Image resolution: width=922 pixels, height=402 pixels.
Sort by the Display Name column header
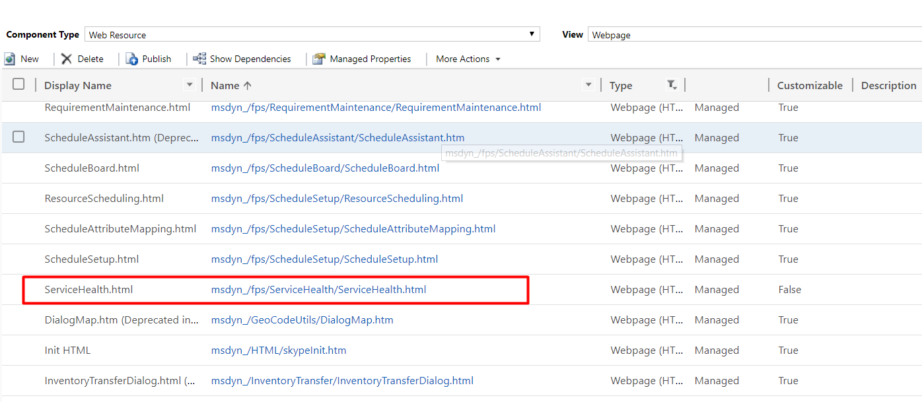pos(78,85)
